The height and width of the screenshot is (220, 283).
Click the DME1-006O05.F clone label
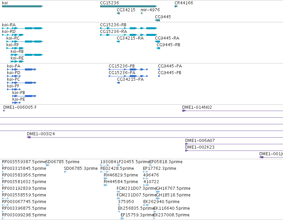20,107
